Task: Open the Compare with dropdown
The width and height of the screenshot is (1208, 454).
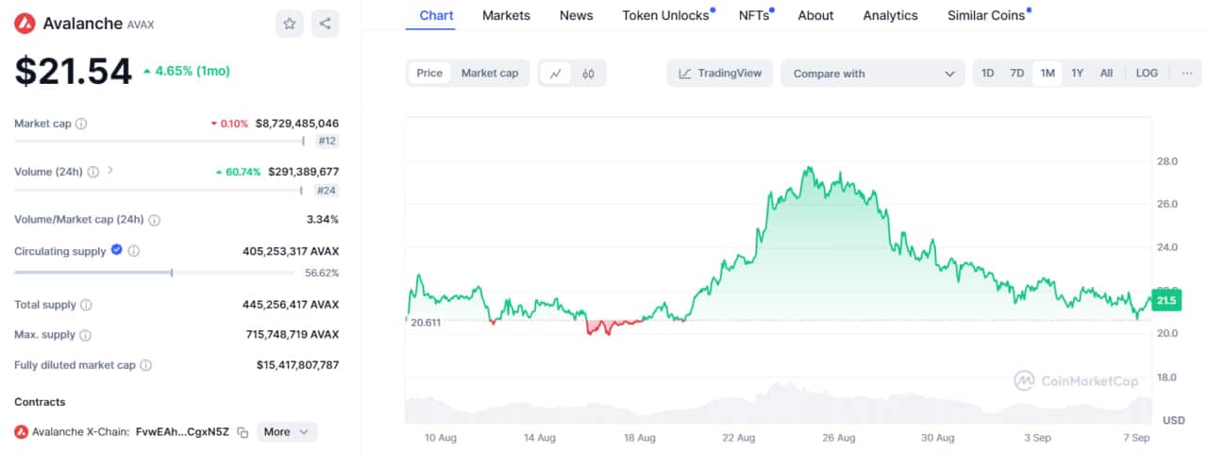Action: pos(873,74)
